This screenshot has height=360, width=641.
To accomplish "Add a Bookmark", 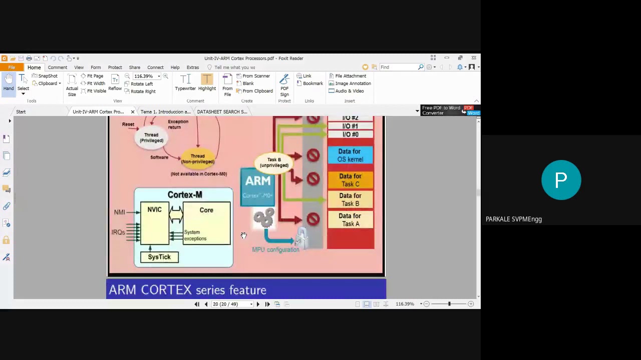I will pos(309,83).
